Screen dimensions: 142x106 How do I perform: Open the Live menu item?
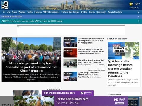pyautogui.click(x=9, y=12)
